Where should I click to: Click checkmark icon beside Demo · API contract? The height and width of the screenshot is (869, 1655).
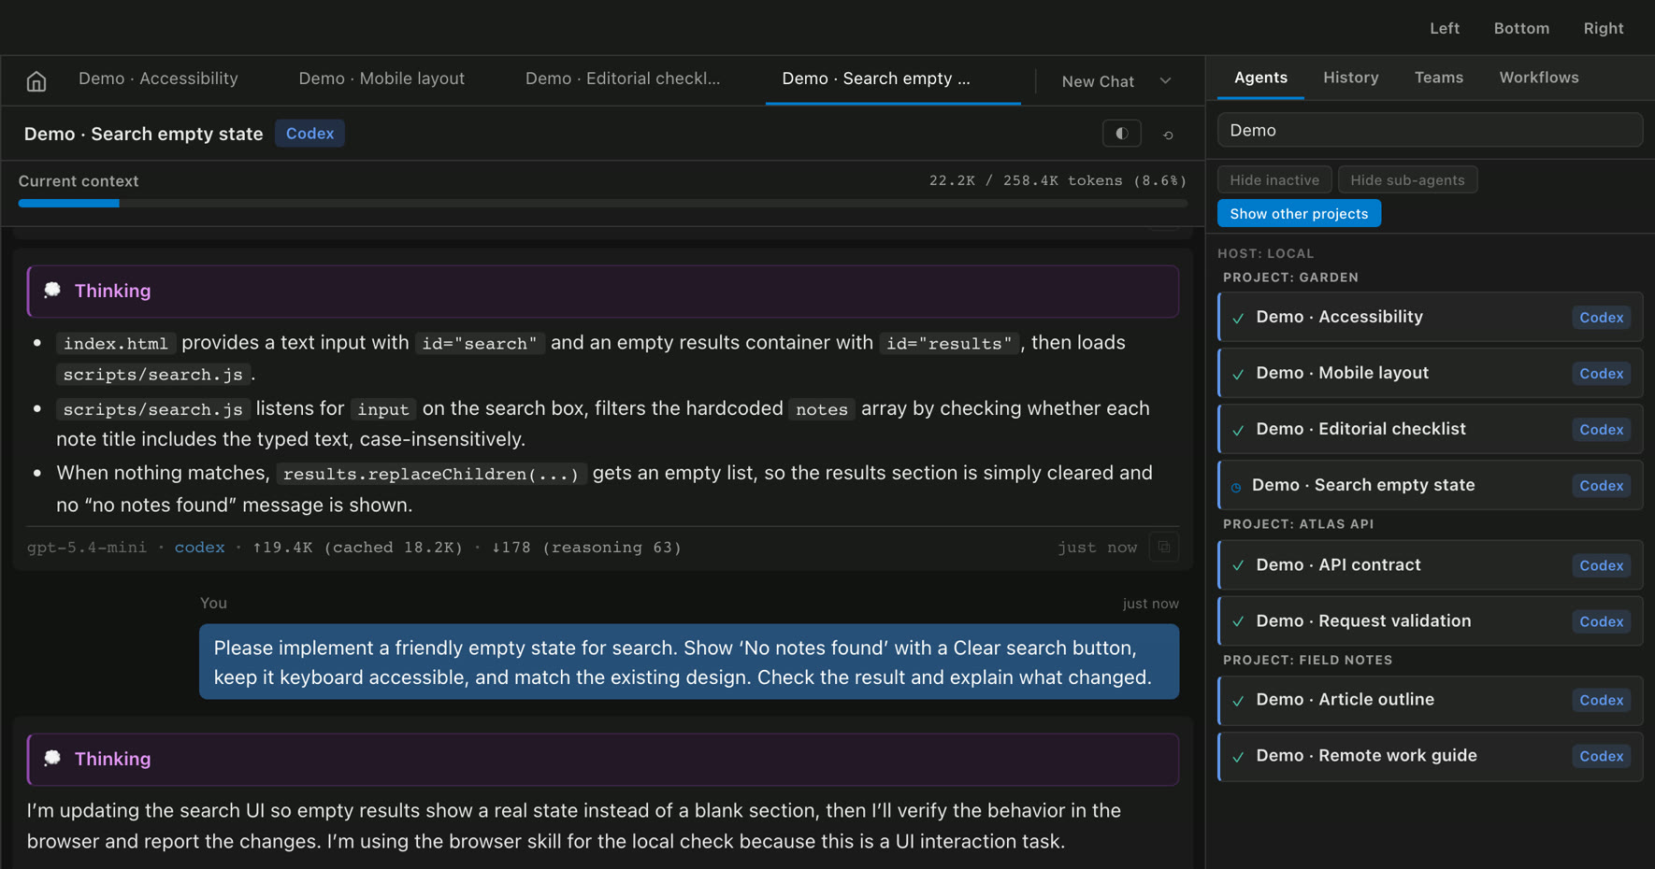(x=1238, y=565)
